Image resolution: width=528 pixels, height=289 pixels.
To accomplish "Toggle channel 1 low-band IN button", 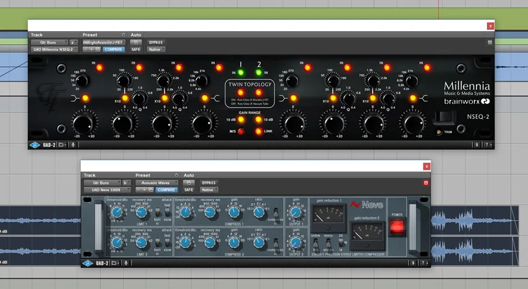I will pos(99,68).
